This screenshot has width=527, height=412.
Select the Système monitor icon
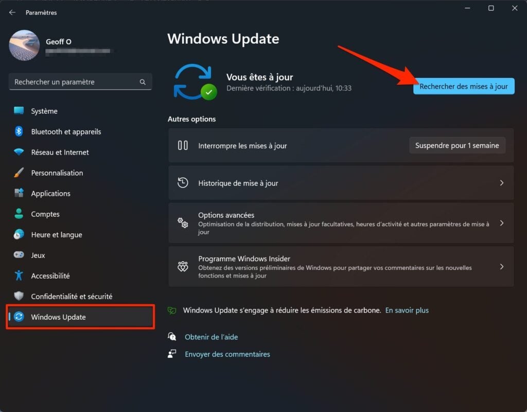pos(19,111)
